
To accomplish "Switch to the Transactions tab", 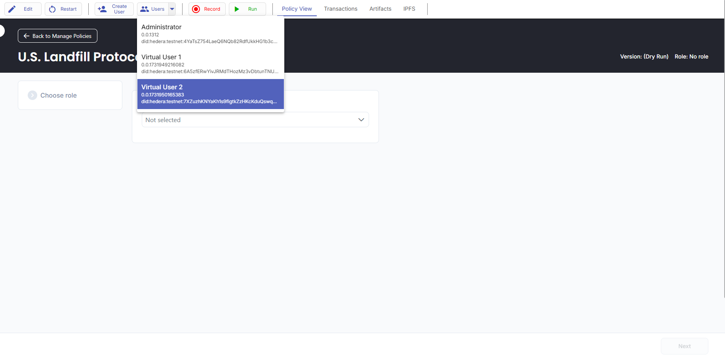I will (x=341, y=9).
